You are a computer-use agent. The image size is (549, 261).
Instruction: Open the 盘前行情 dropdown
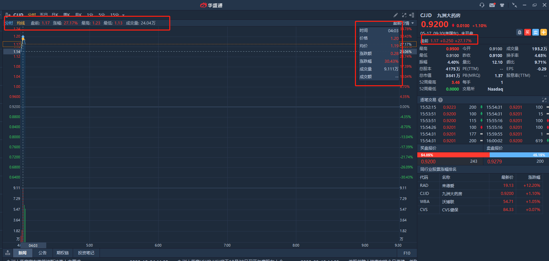point(404,23)
